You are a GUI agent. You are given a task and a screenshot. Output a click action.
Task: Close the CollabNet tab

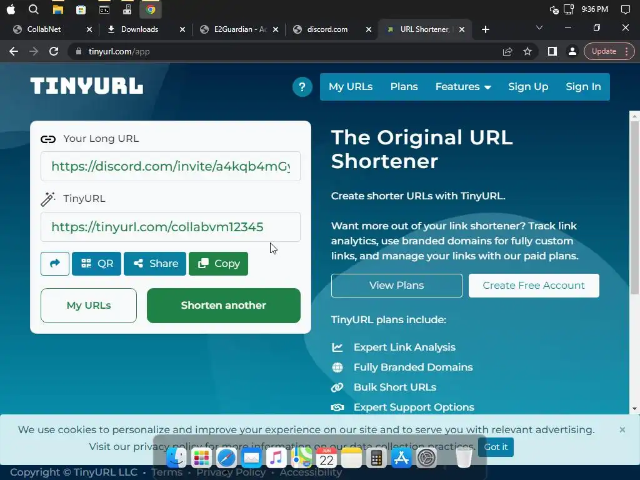coord(89,29)
